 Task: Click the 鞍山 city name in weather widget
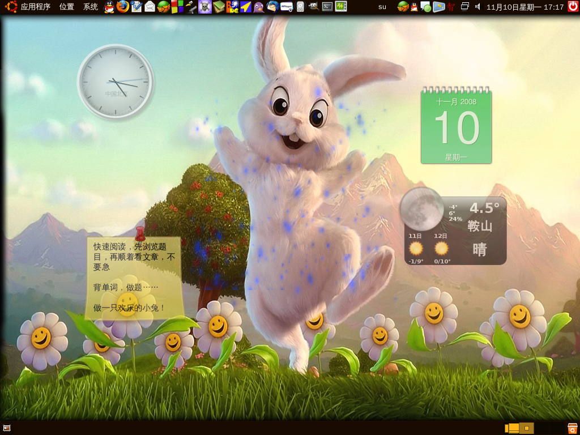[x=480, y=226]
